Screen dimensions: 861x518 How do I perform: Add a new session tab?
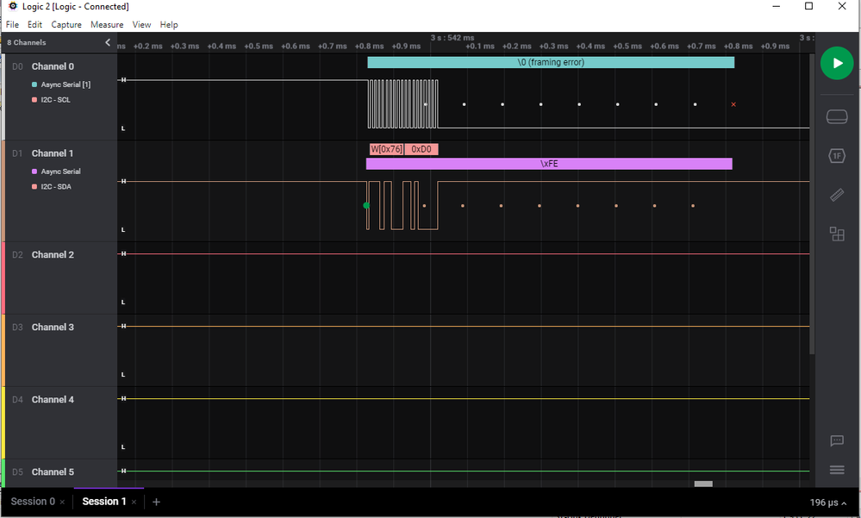coord(157,502)
